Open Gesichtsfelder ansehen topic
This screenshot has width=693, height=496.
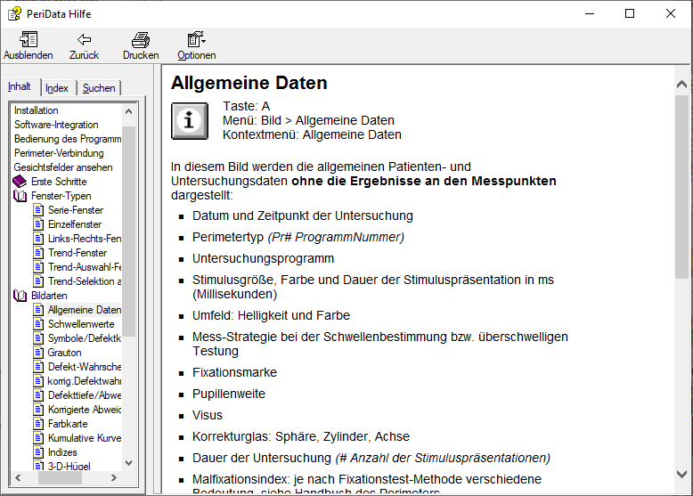tap(63, 167)
